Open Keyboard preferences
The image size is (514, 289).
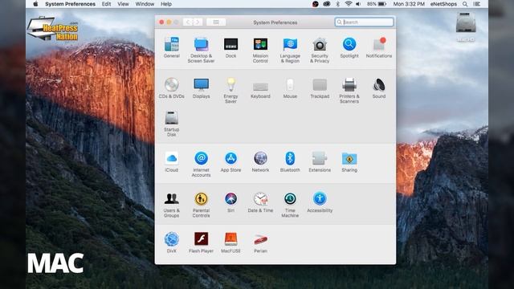click(x=260, y=88)
